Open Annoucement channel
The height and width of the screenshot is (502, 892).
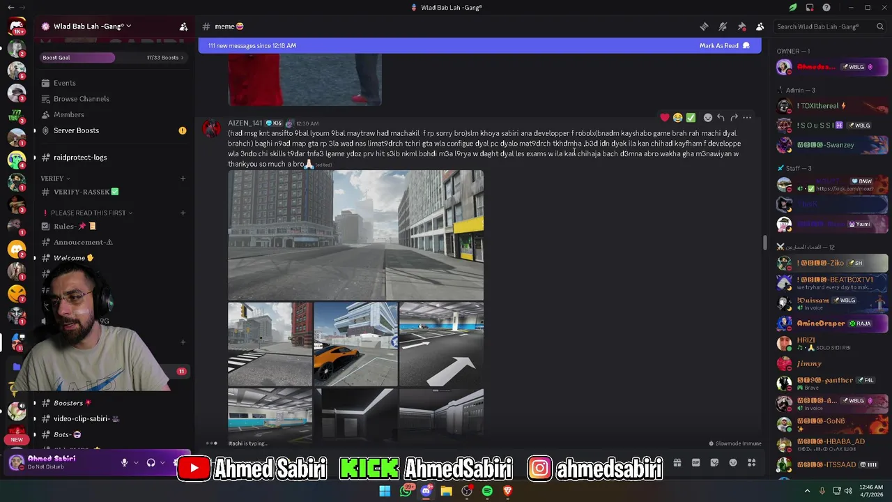(x=113, y=242)
